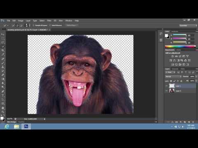
Task: Toggle lock all for the layer
Action: [181, 81]
